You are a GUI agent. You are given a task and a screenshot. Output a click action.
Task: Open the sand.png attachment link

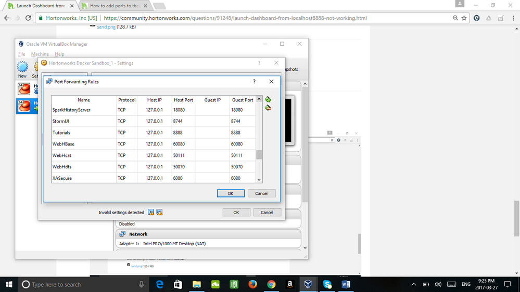point(106,27)
